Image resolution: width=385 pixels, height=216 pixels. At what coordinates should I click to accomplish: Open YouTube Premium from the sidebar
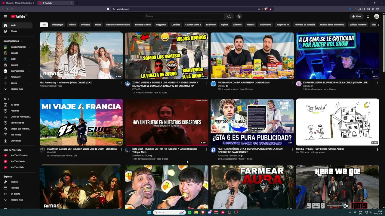17,155
